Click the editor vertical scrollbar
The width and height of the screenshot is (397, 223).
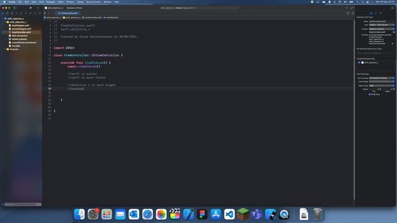click(x=354, y=110)
